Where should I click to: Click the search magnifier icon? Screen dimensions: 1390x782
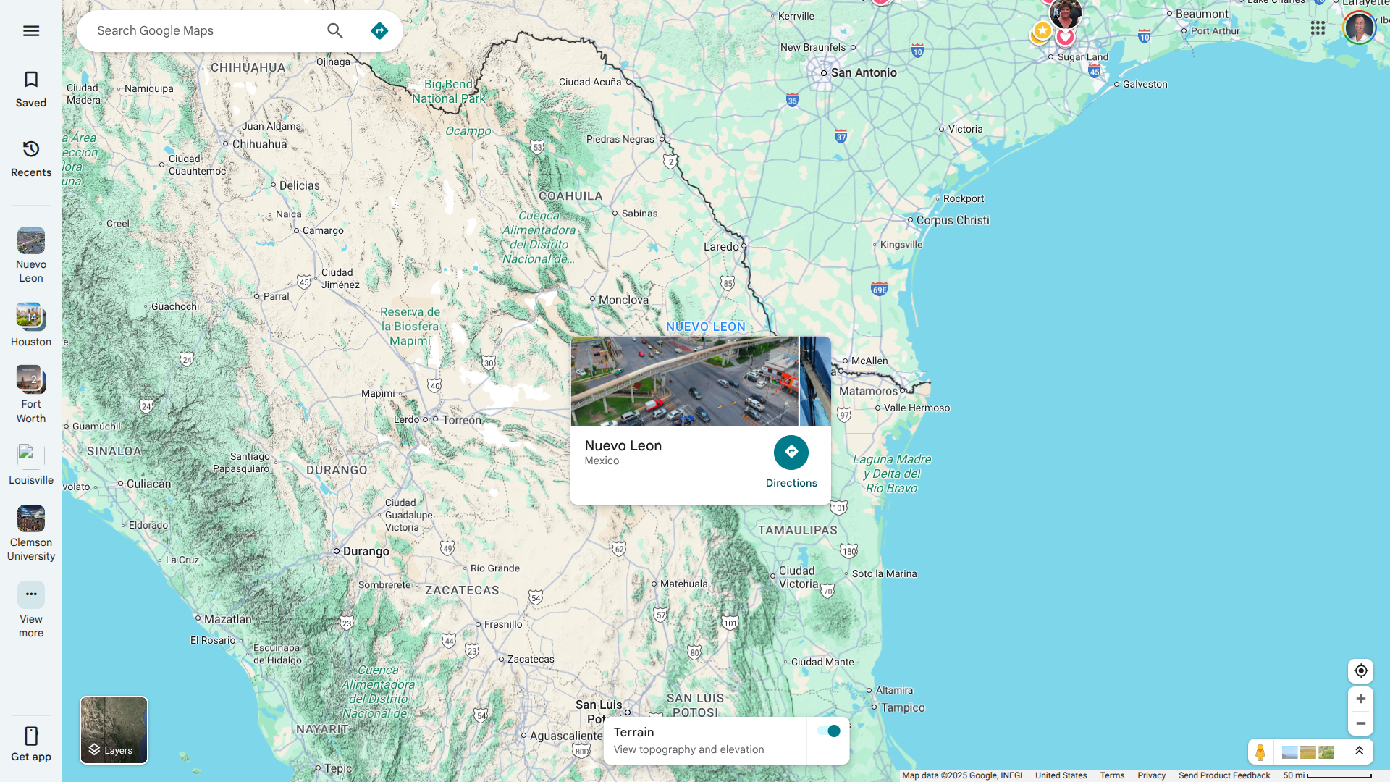pos(334,30)
